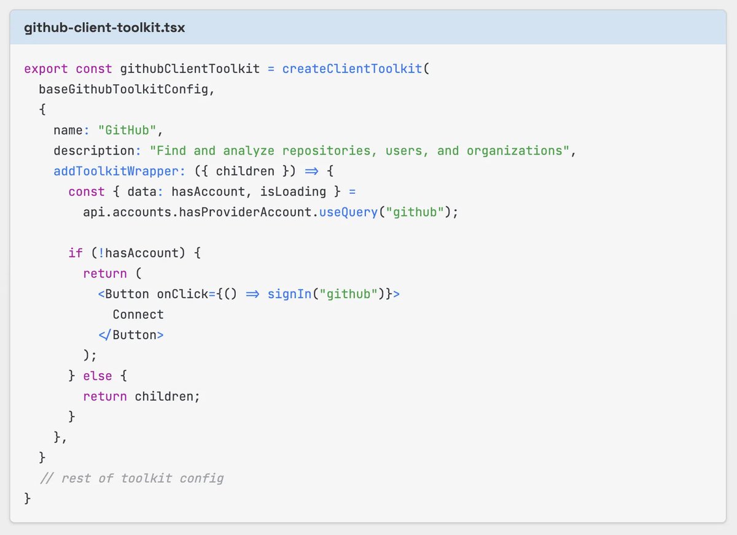Click the closing </Button> tag
The image size is (737, 535).
point(131,335)
